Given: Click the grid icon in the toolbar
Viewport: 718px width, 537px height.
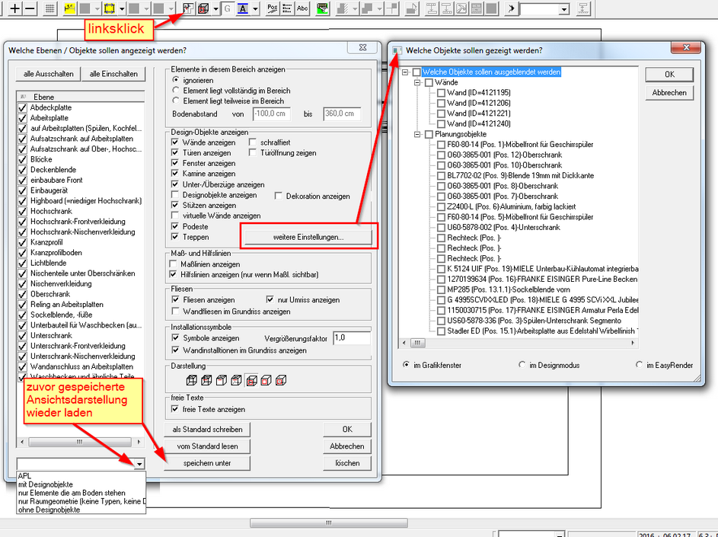Looking at the screenshot, I should click(50, 8).
